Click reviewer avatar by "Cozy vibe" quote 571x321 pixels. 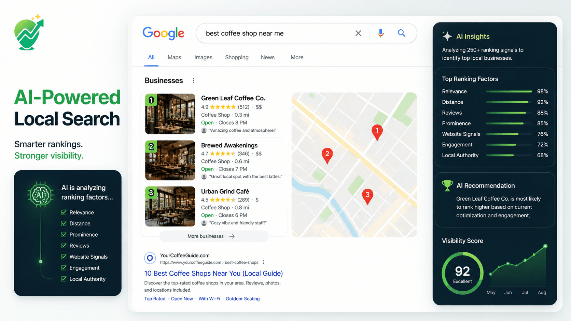click(204, 223)
